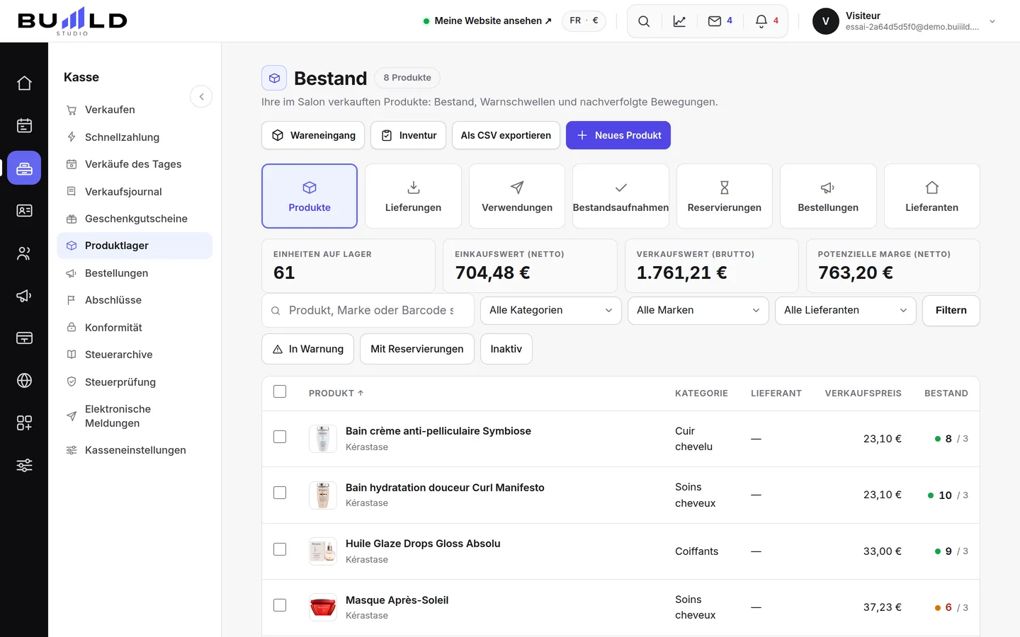Open the notifications bell icon

coord(766,21)
